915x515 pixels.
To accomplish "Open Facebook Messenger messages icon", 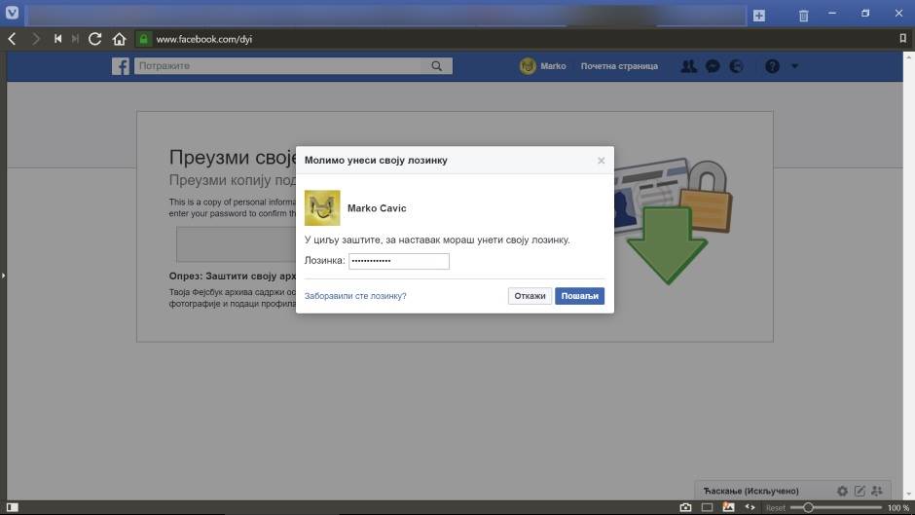I will [713, 66].
